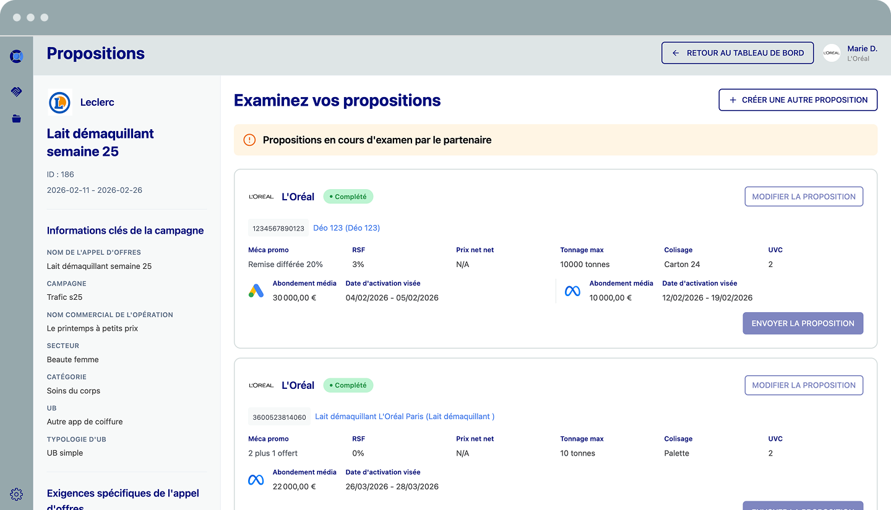Click the Propositions en cours d'examen banner
The width and height of the screenshot is (891, 510).
point(556,140)
